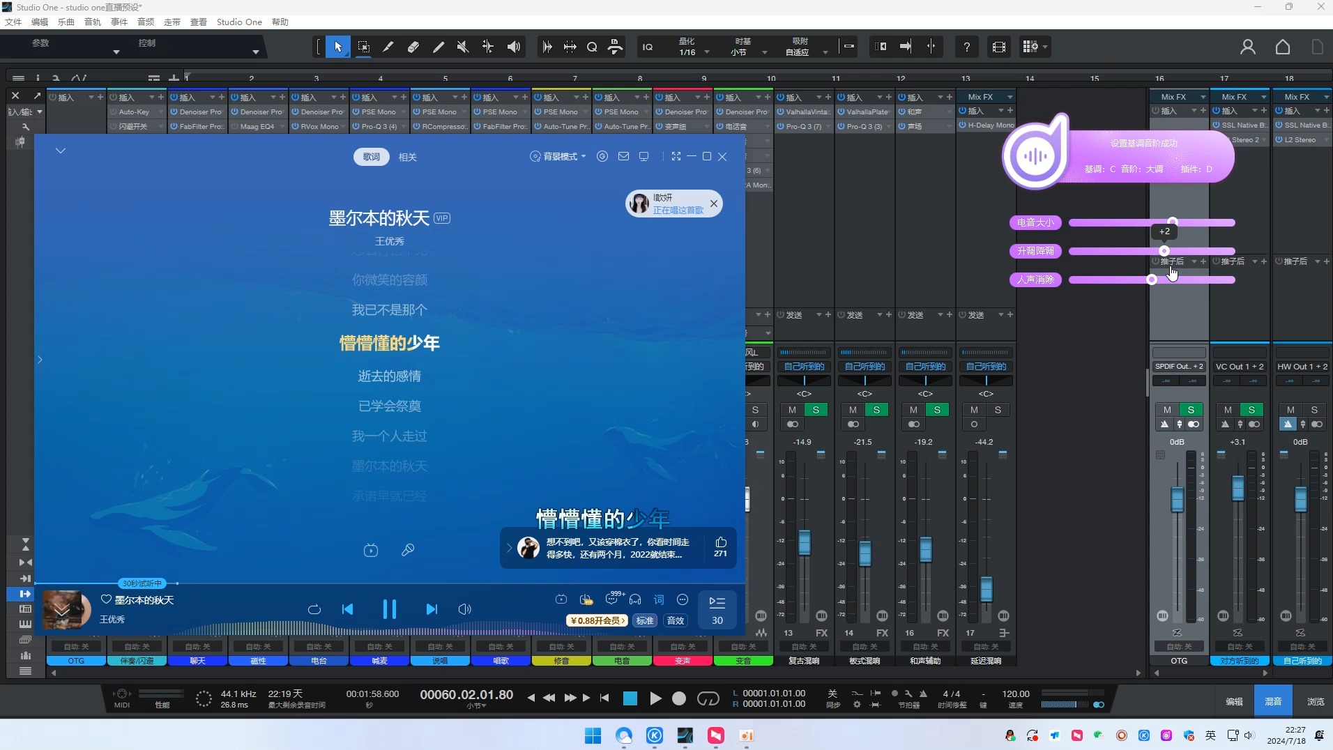The image size is (1333, 750).
Task: Open the Mix FX dropdown on the OTG output
Action: [1203, 97]
